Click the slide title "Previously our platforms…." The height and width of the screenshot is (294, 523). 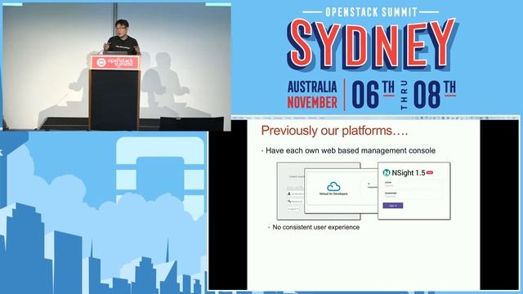(334, 131)
